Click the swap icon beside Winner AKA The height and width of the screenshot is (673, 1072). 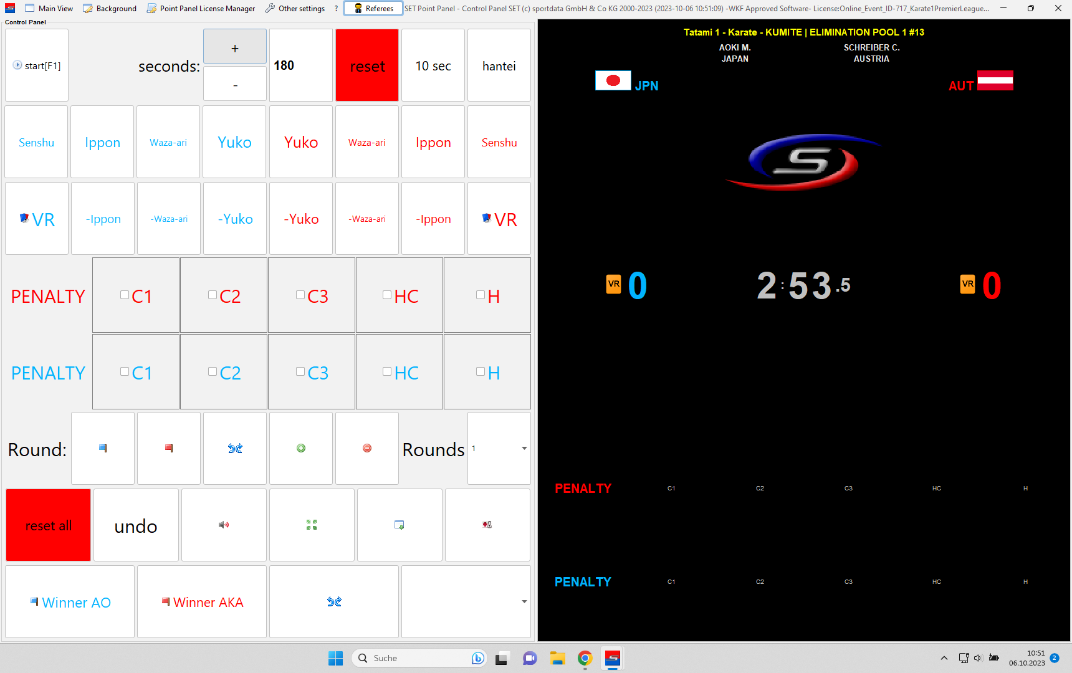334,601
